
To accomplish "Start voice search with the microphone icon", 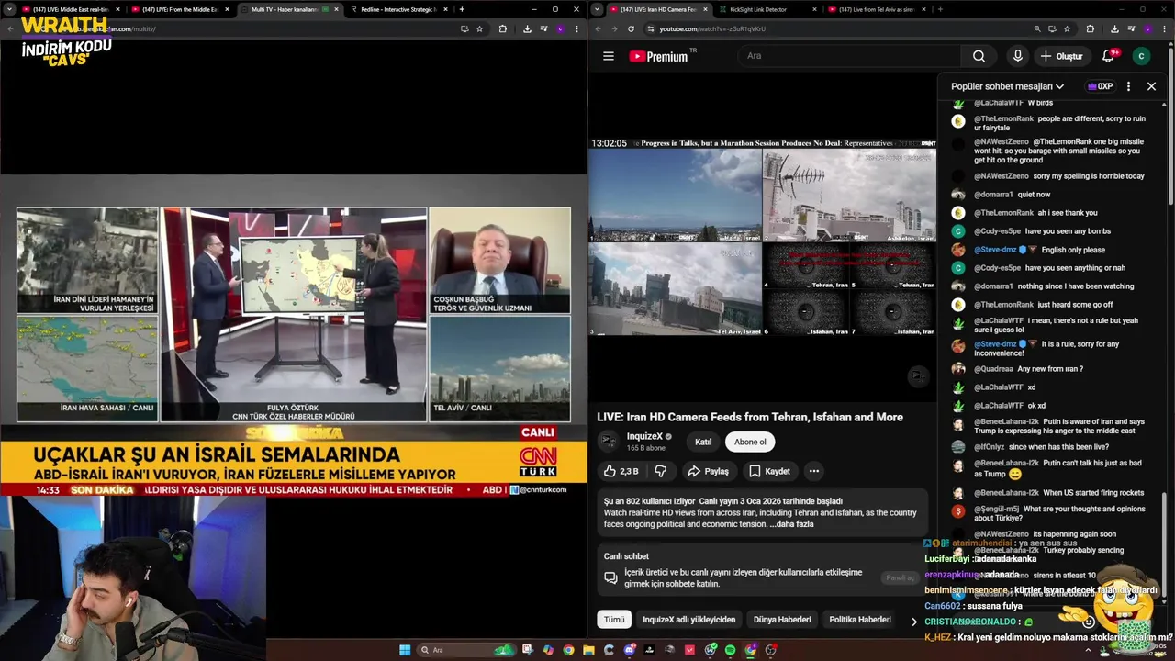I will pyautogui.click(x=1017, y=56).
